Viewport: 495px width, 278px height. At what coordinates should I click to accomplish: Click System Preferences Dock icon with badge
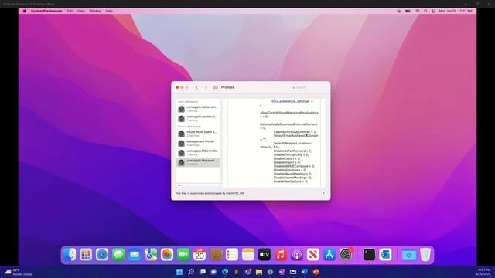(x=346, y=254)
